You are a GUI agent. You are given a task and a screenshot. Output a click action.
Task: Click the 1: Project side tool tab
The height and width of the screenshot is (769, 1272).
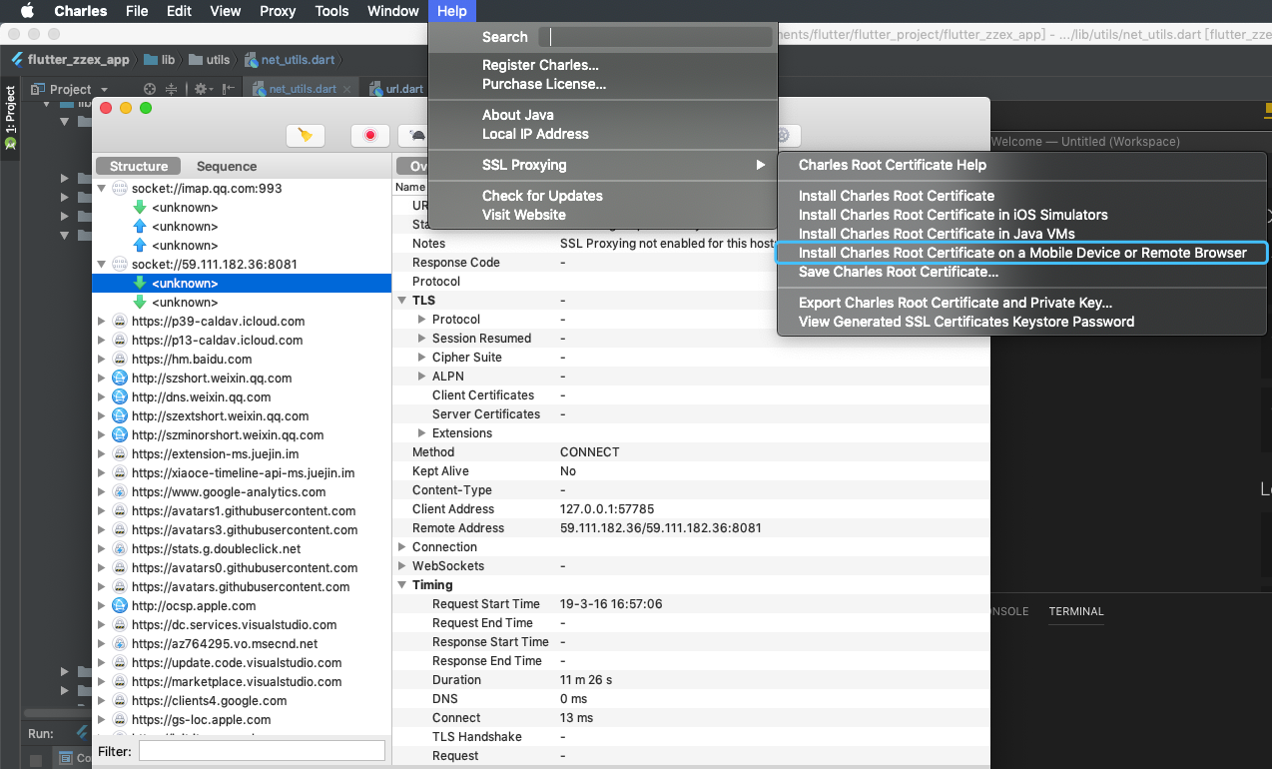(10, 116)
